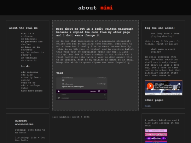
Task: Click the user profile icon in the chatbox
Action: [x=59, y=91]
